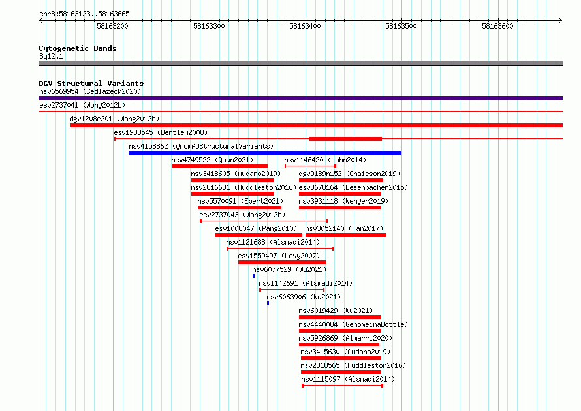581x411 pixels.
Task: Open the nsv1142691 (Alsmadi2014) label
Action: point(306,283)
